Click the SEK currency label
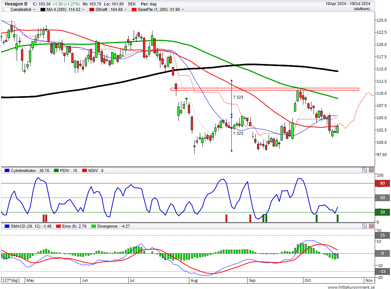 [x=132, y=4]
